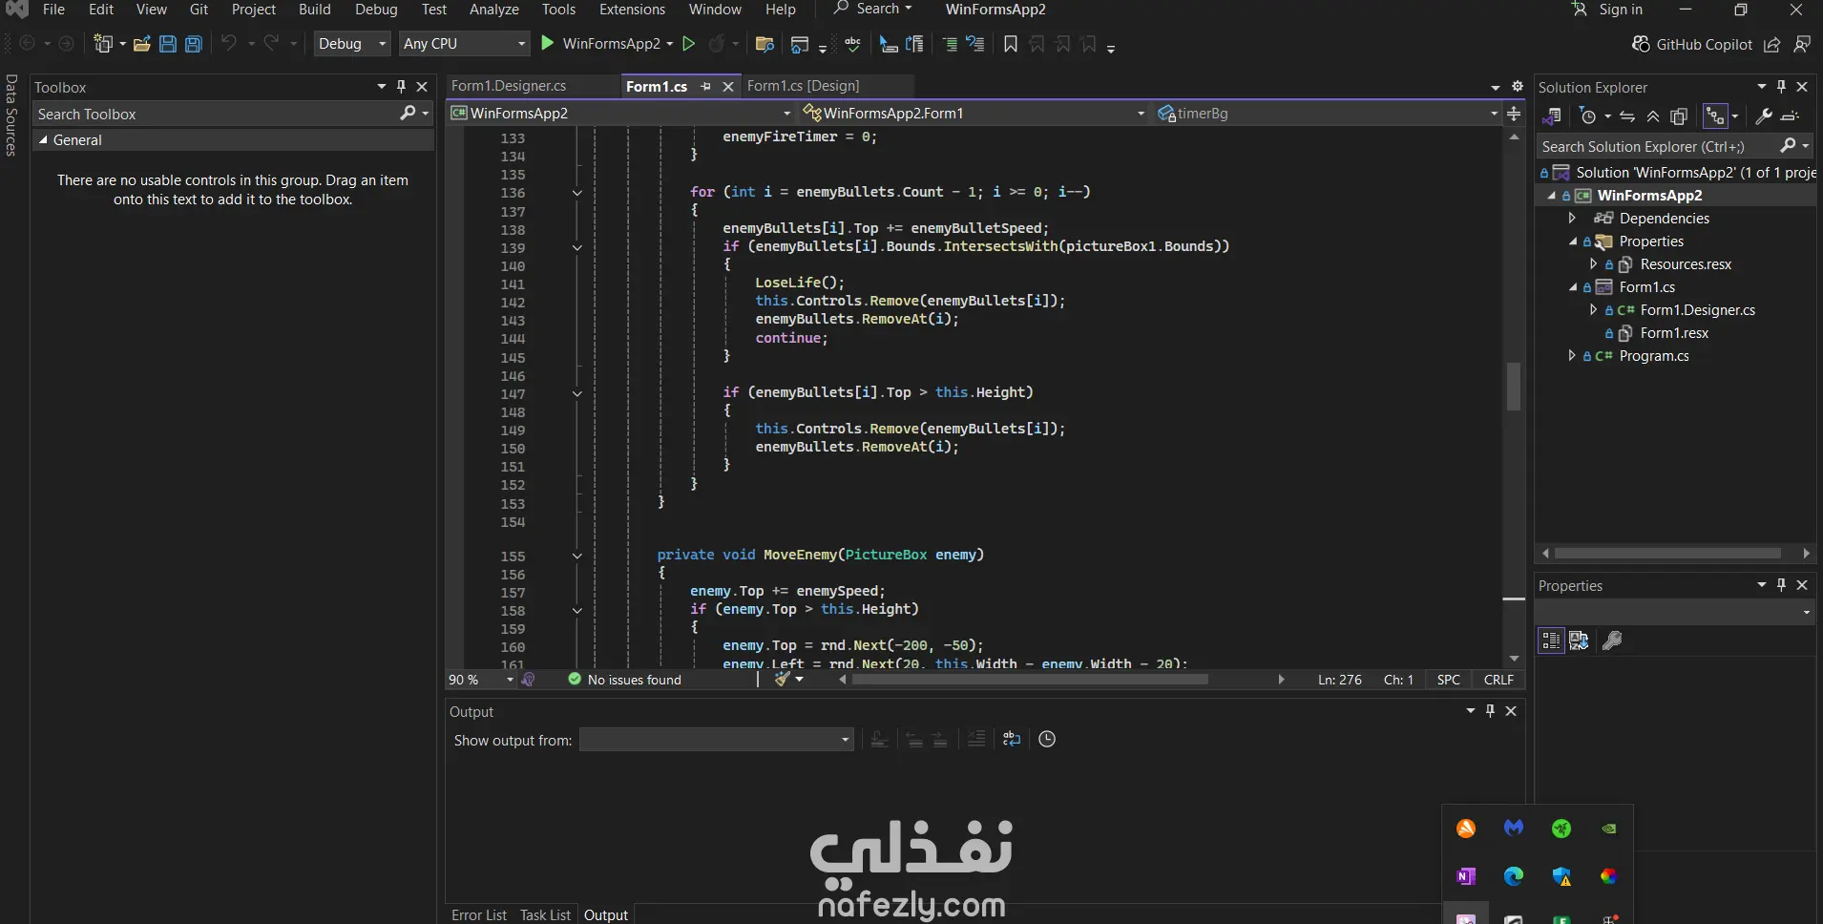Open Solution Explorer wrench properties icon

[x=1764, y=116]
